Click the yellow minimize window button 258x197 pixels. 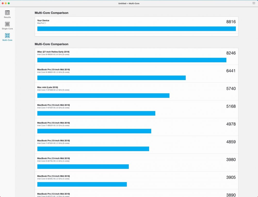pyautogui.click(x=6, y=3)
